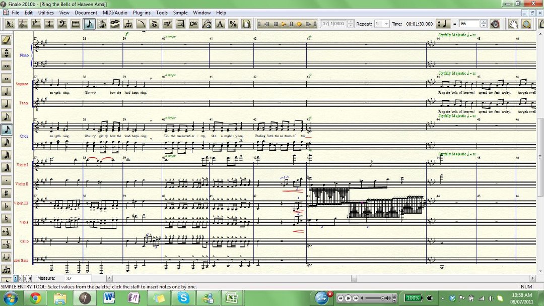The height and width of the screenshot is (306, 544).
Task: Toggle the augmentation dot in palette
Action: (6, 180)
